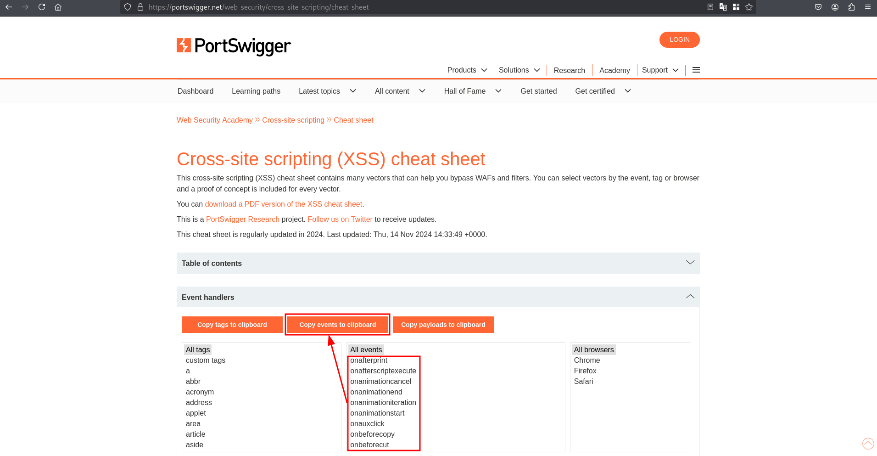Open the Learning paths tab

pos(256,91)
